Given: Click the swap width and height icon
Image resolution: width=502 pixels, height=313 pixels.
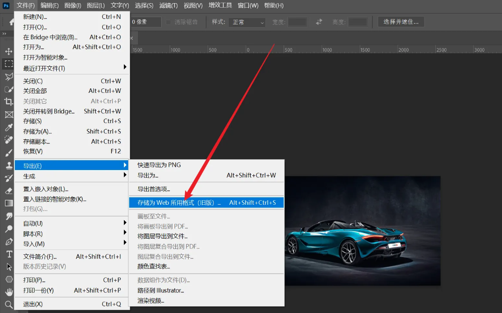Looking at the screenshot, I should coord(319,22).
